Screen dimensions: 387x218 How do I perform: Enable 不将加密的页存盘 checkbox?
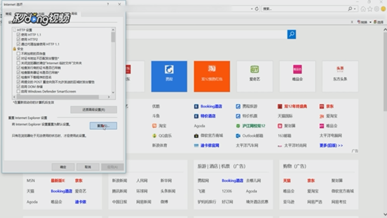[x=18, y=53]
